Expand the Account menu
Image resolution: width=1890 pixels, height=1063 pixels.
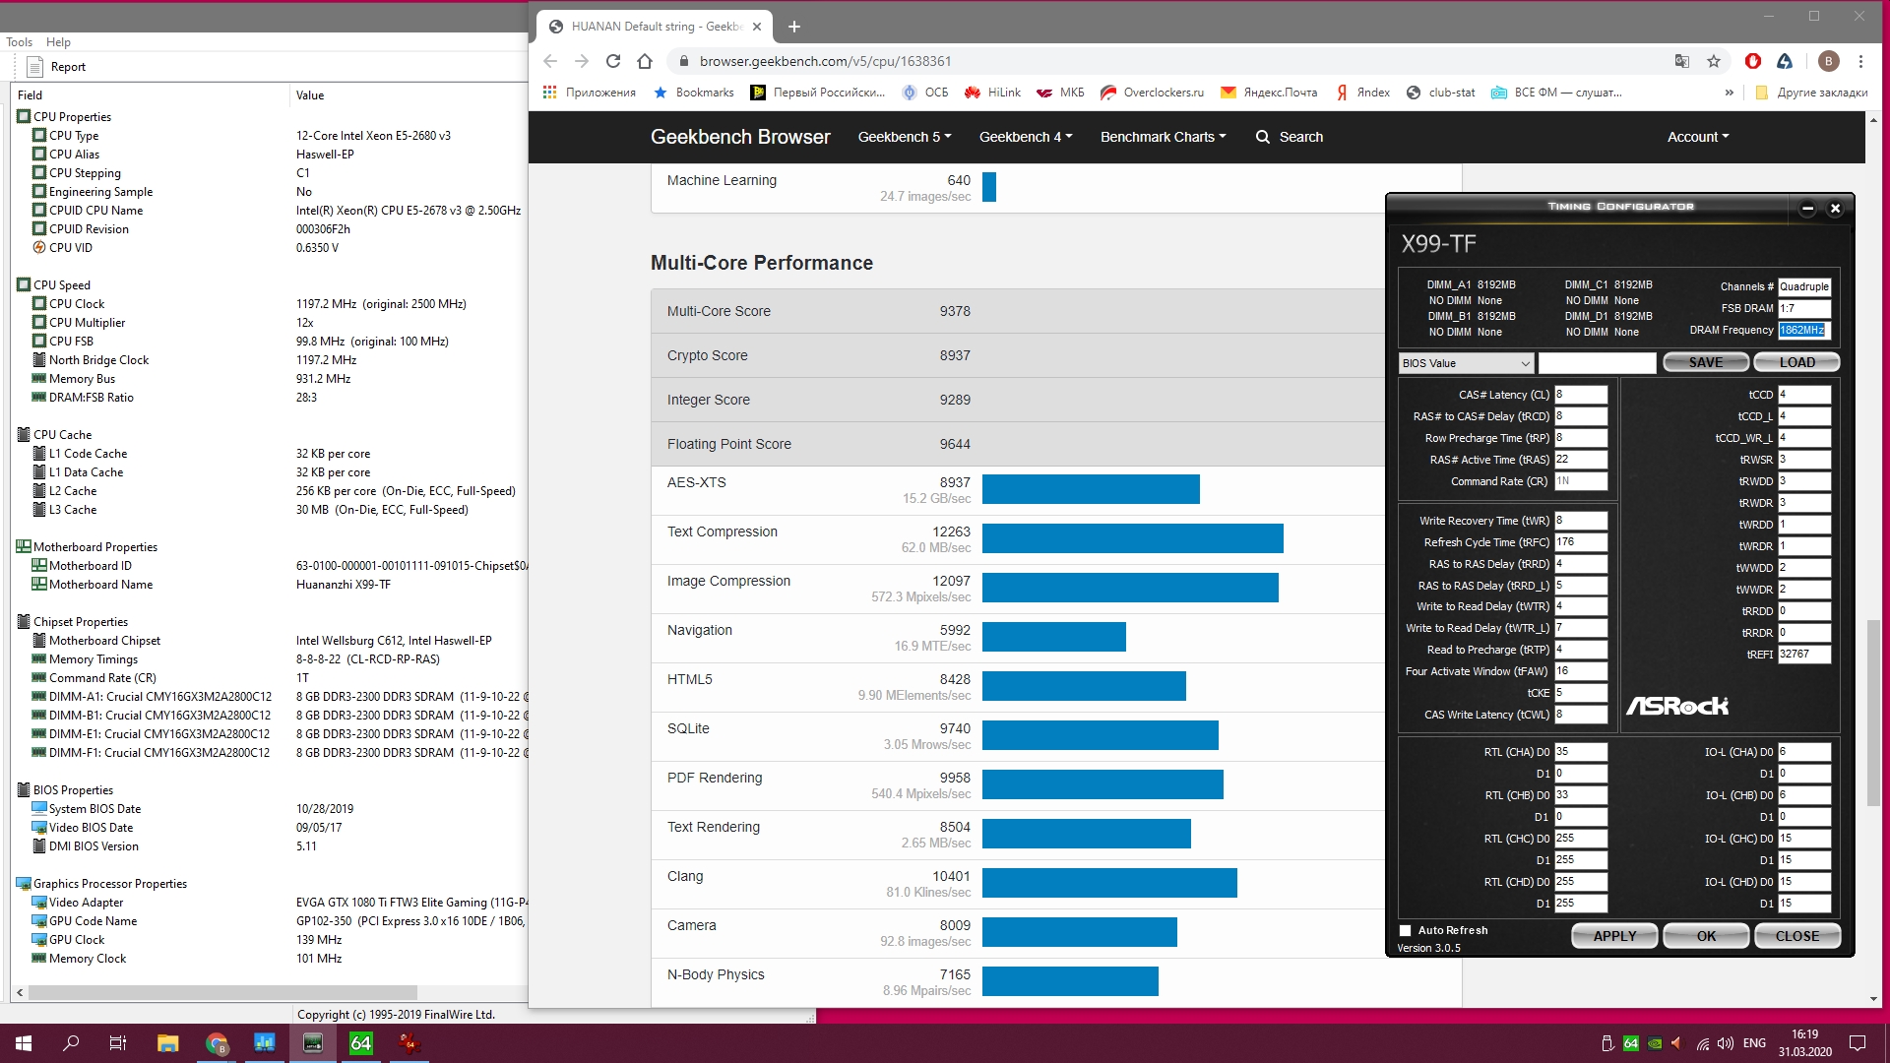(1697, 137)
